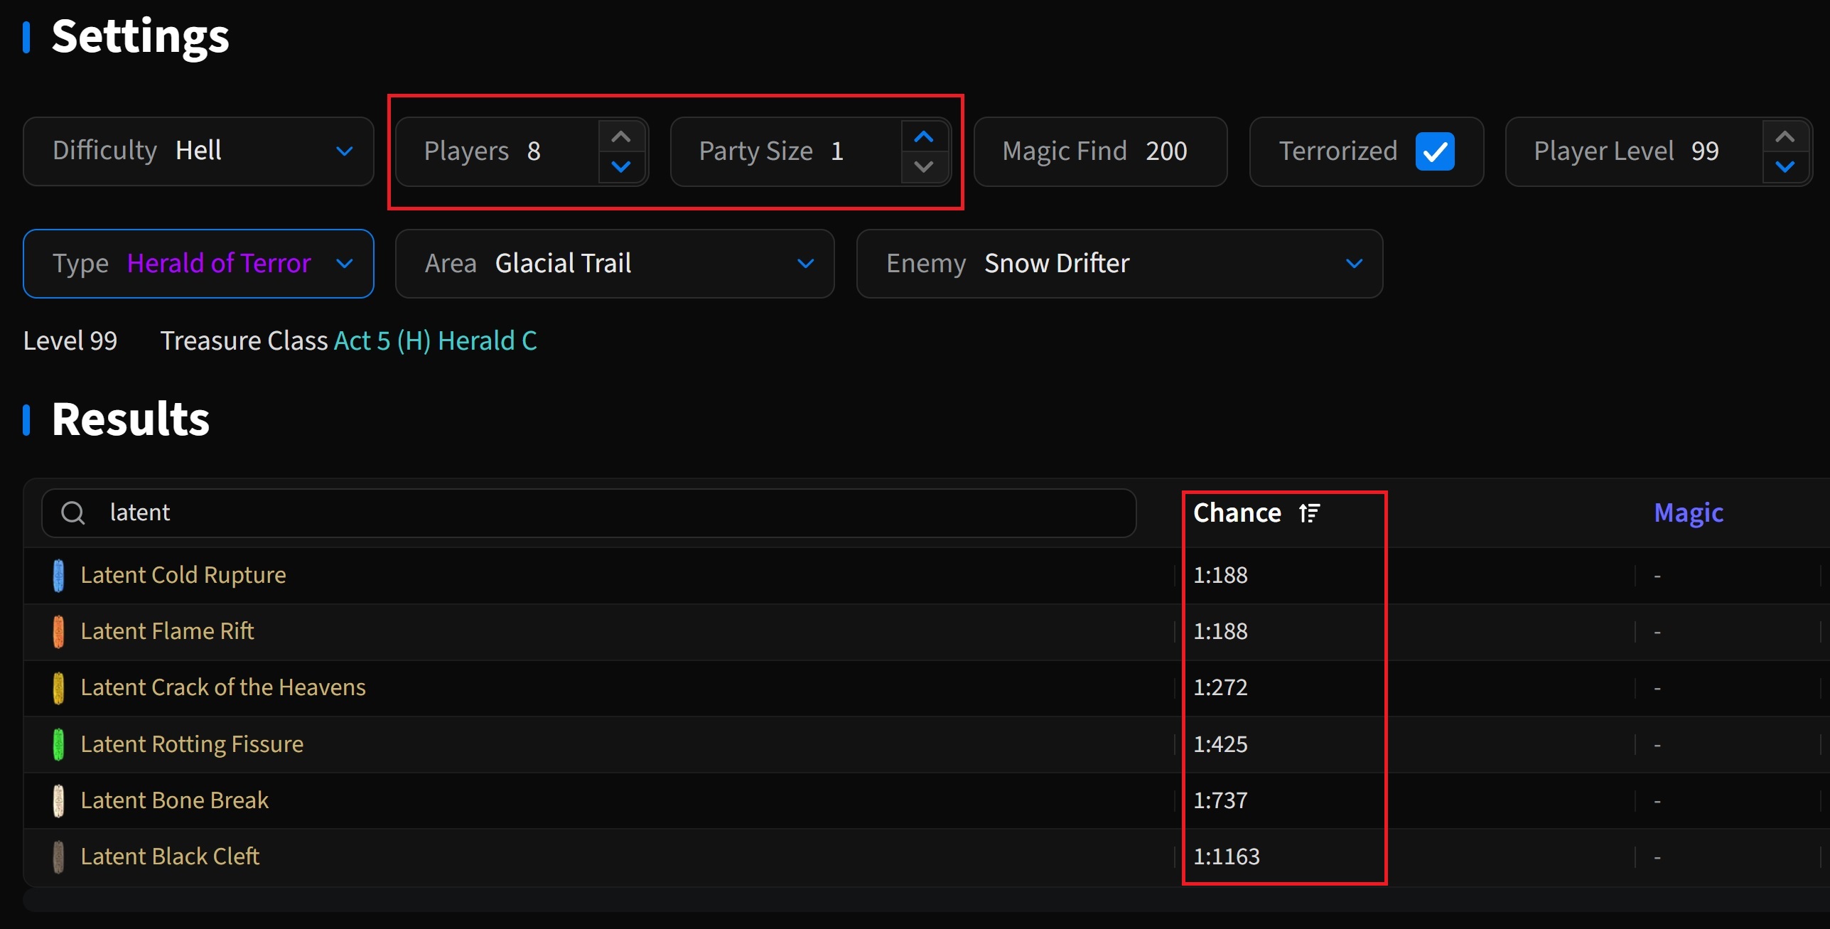Click the white Latent Bone Break icon
The width and height of the screenshot is (1830, 929).
(58, 800)
